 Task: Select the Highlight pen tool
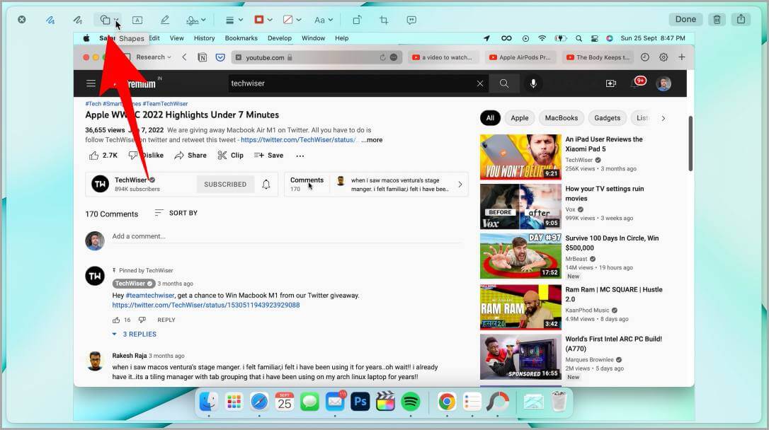(x=165, y=20)
